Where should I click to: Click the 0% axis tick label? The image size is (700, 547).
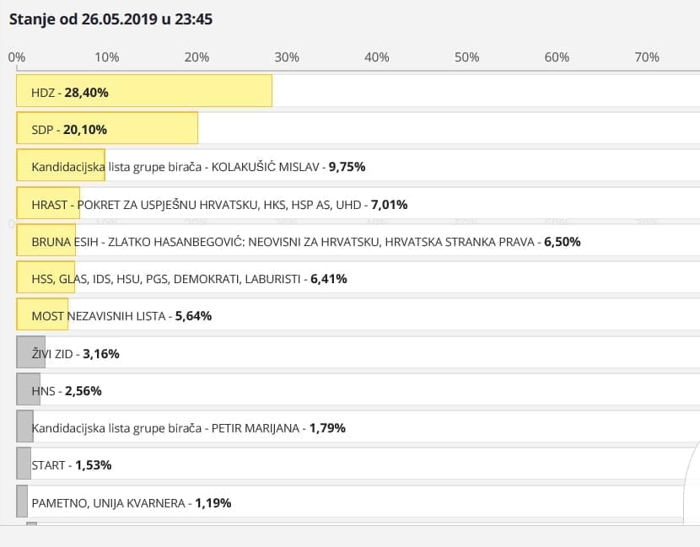point(16,57)
